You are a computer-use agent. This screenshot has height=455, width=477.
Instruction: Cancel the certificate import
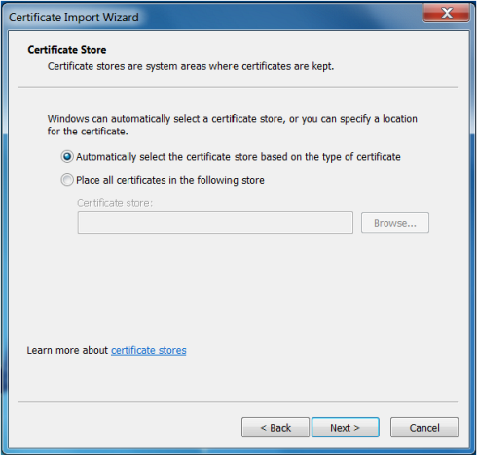coord(424,428)
